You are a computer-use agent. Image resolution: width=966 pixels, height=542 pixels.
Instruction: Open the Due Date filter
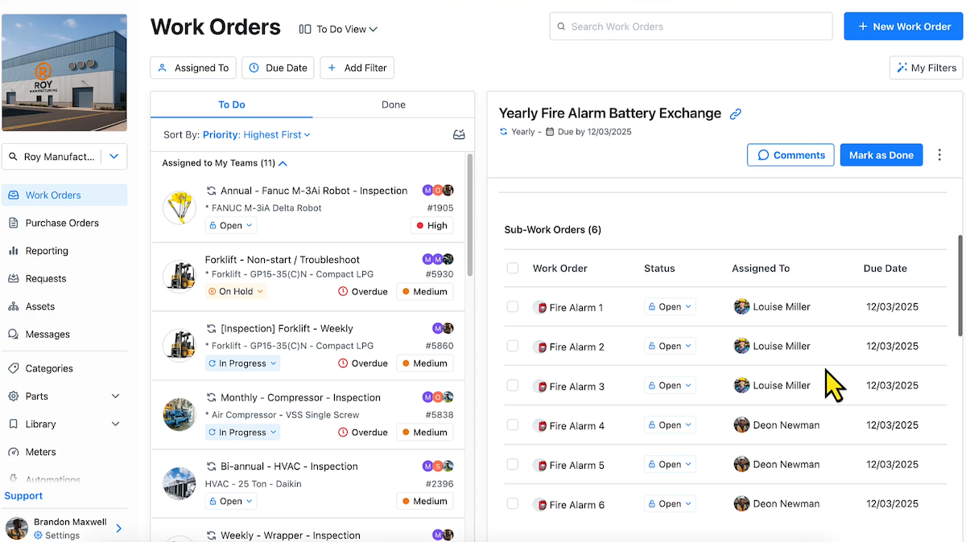278,68
